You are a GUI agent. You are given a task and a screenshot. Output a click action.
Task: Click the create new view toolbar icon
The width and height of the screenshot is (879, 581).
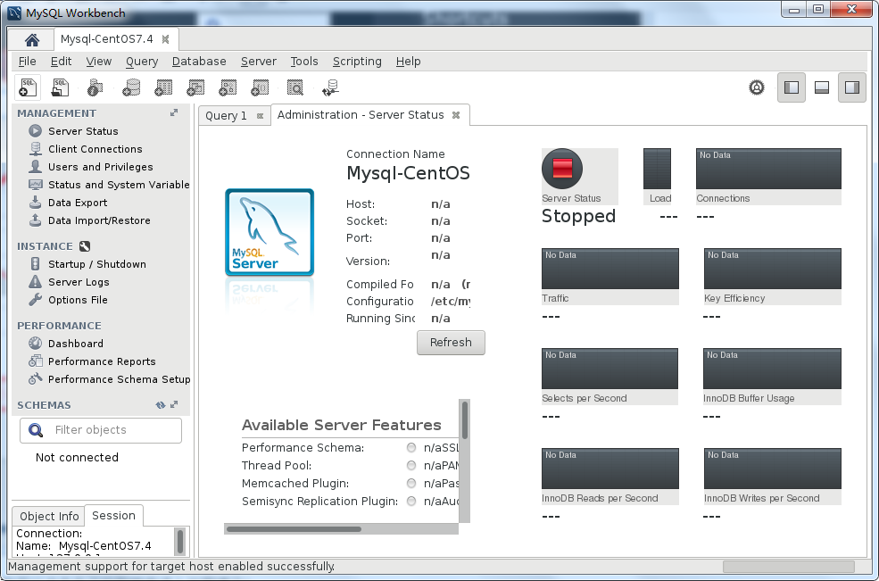(x=195, y=88)
